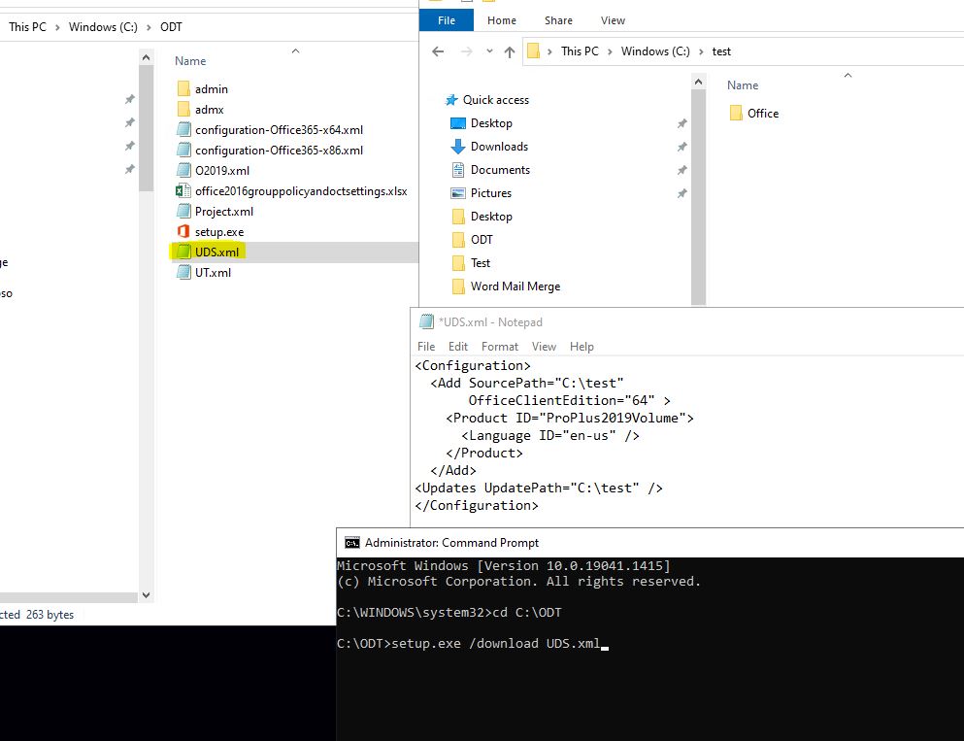Image resolution: width=964 pixels, height=741 pixels.
Task: Open the Share ribbon tab
Action: (558, 20)
